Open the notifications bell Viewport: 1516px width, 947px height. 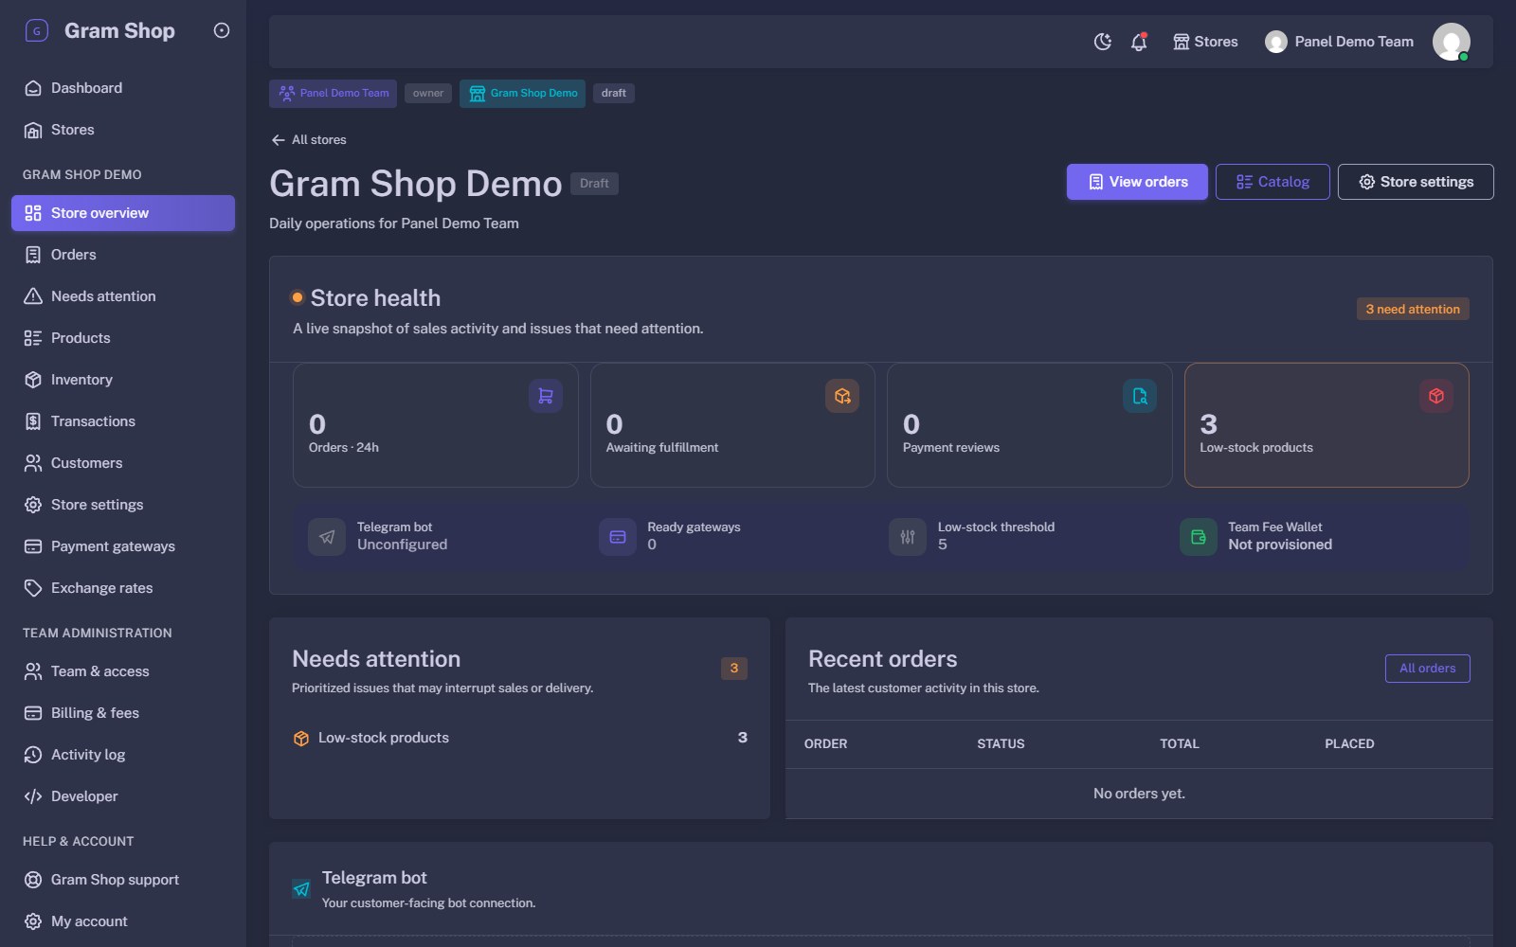click(1139, 42)
